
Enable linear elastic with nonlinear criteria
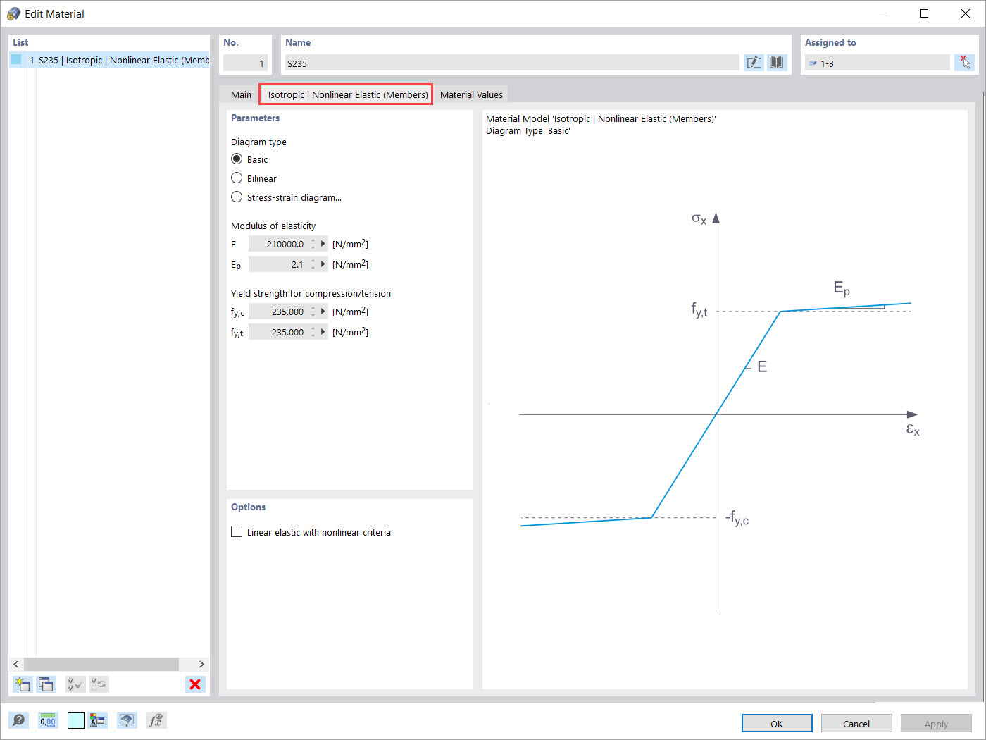click(x=237, y=531)
